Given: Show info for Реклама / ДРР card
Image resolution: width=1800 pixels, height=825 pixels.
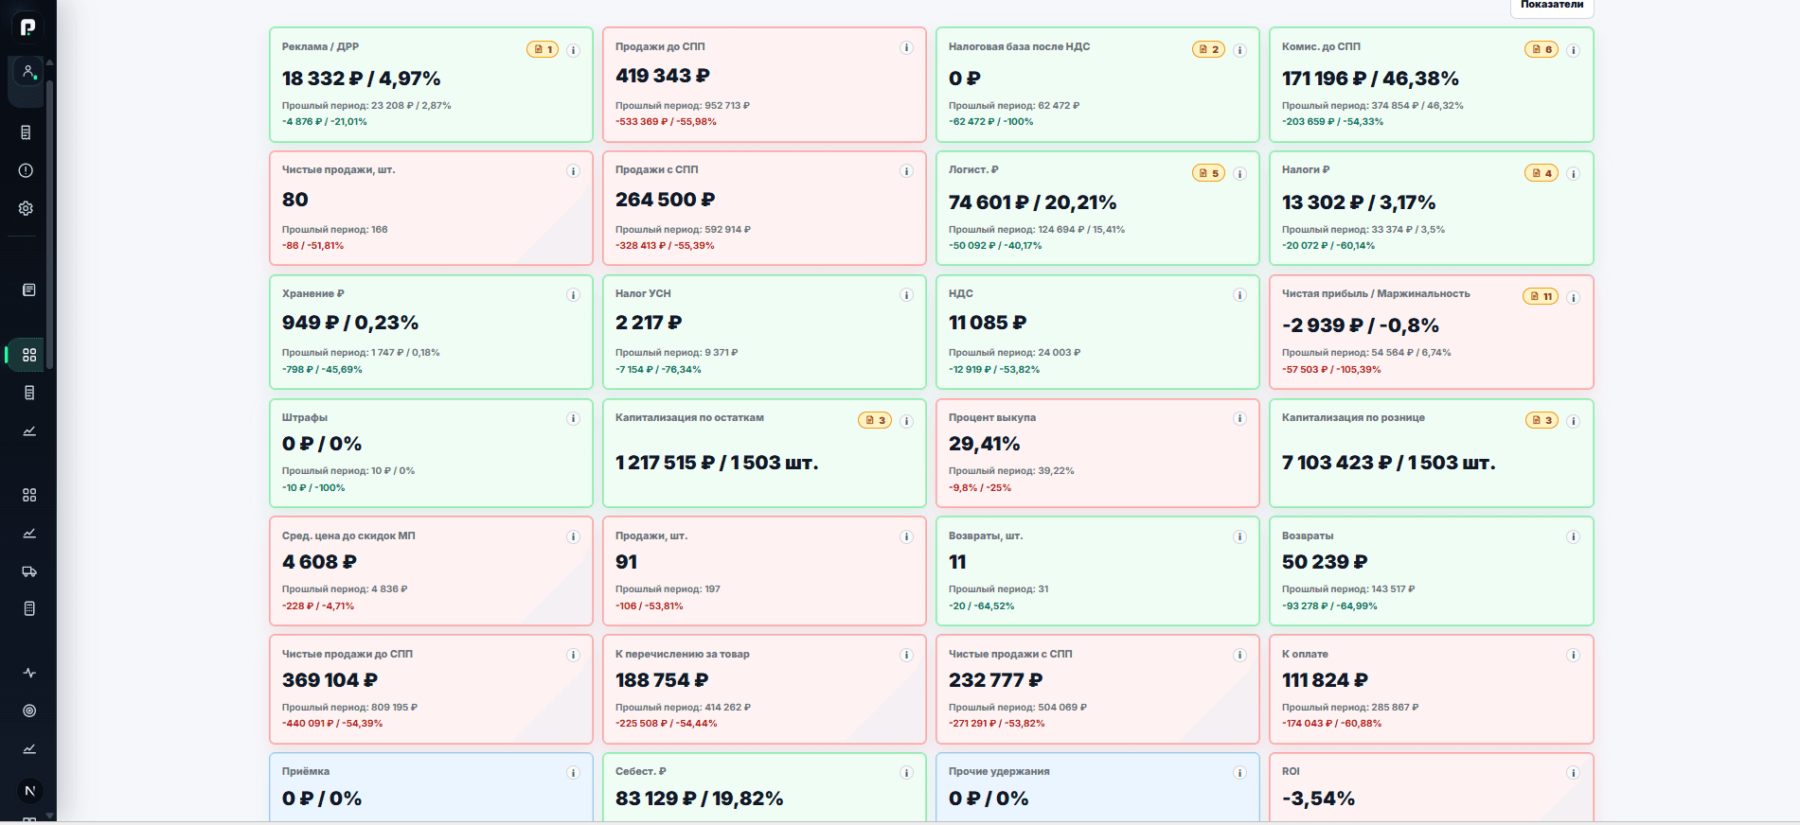Looking at the screenshot, I should coord(573,50).
